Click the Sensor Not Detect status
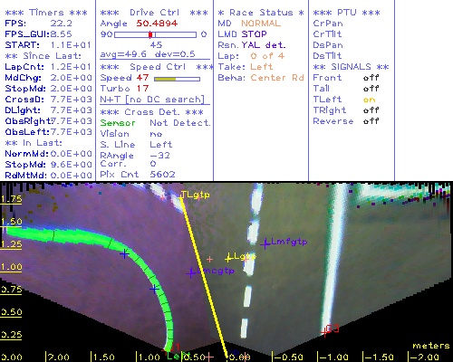 point(155,123)
